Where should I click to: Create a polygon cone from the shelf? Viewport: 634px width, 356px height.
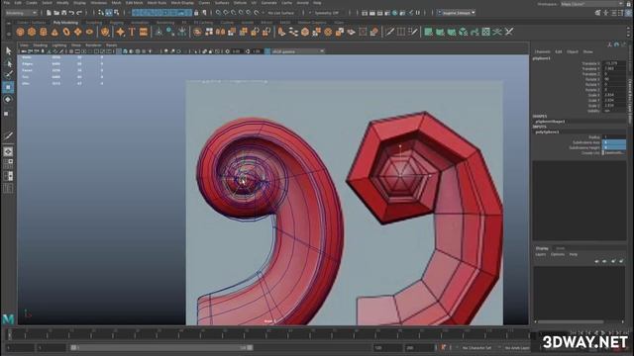point(54,32)
